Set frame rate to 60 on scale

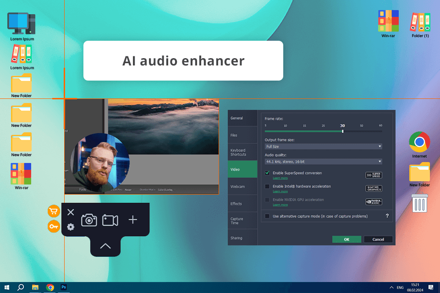click(380, 125)
